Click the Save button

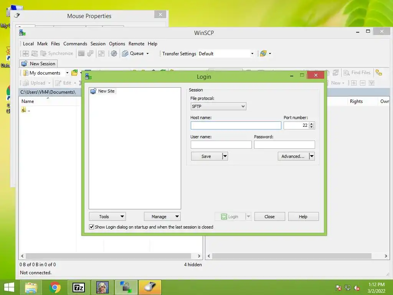pos(206,156)
